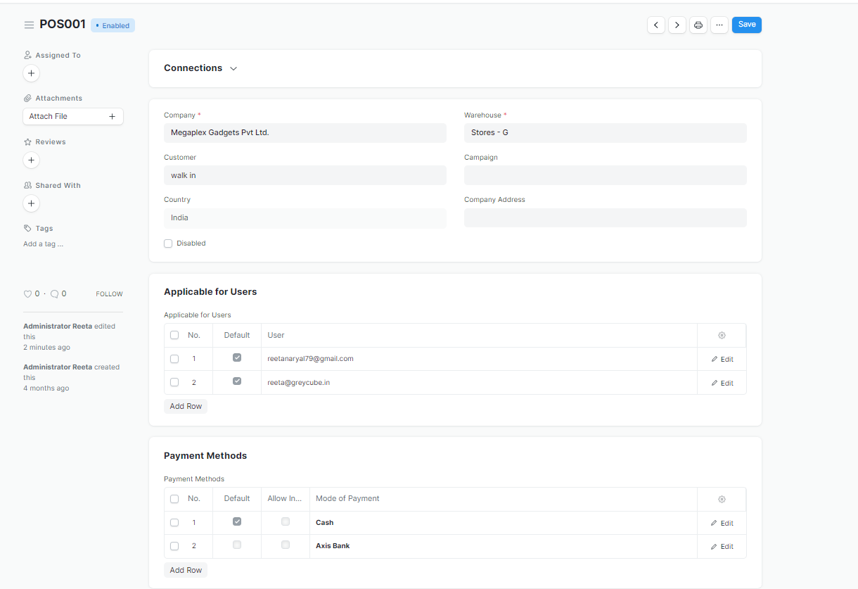
Task: Open Applicable for Users table settings gear
Action: [x=722, y=336]
